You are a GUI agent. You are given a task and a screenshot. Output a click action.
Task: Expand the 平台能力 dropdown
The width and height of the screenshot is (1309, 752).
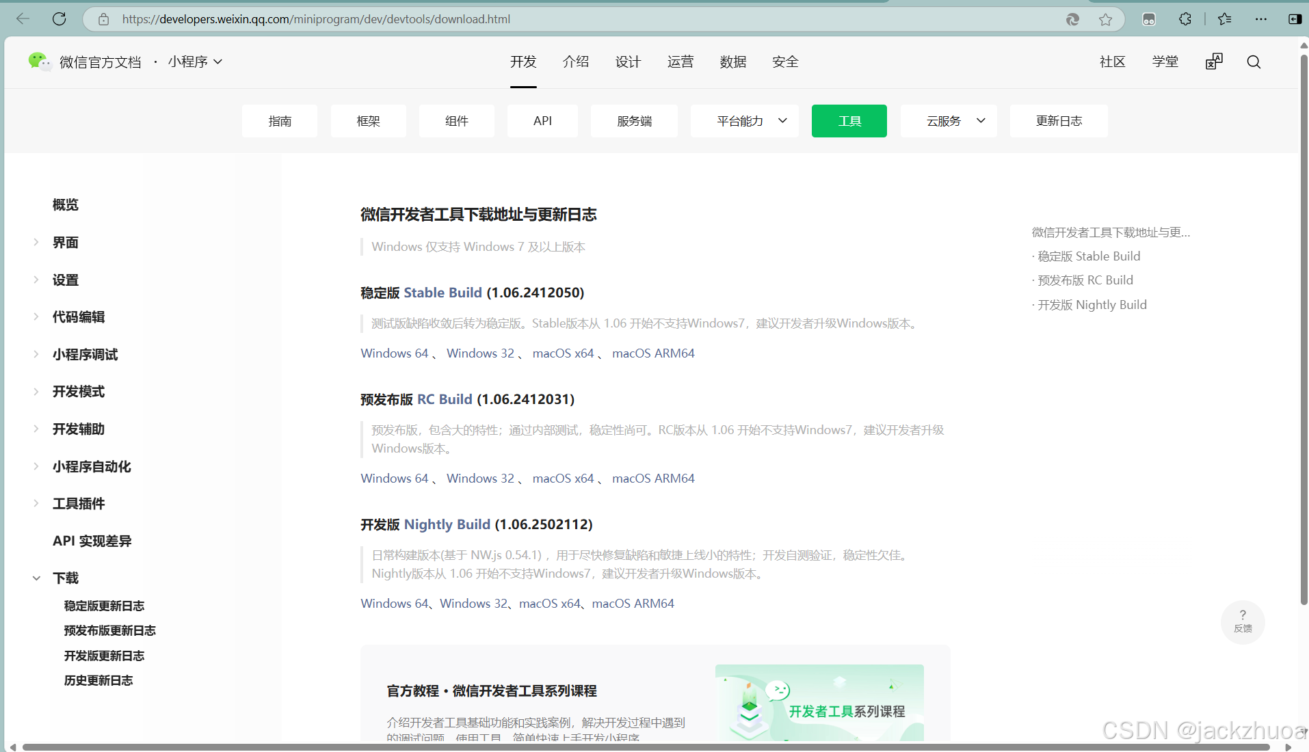(745, 121)
